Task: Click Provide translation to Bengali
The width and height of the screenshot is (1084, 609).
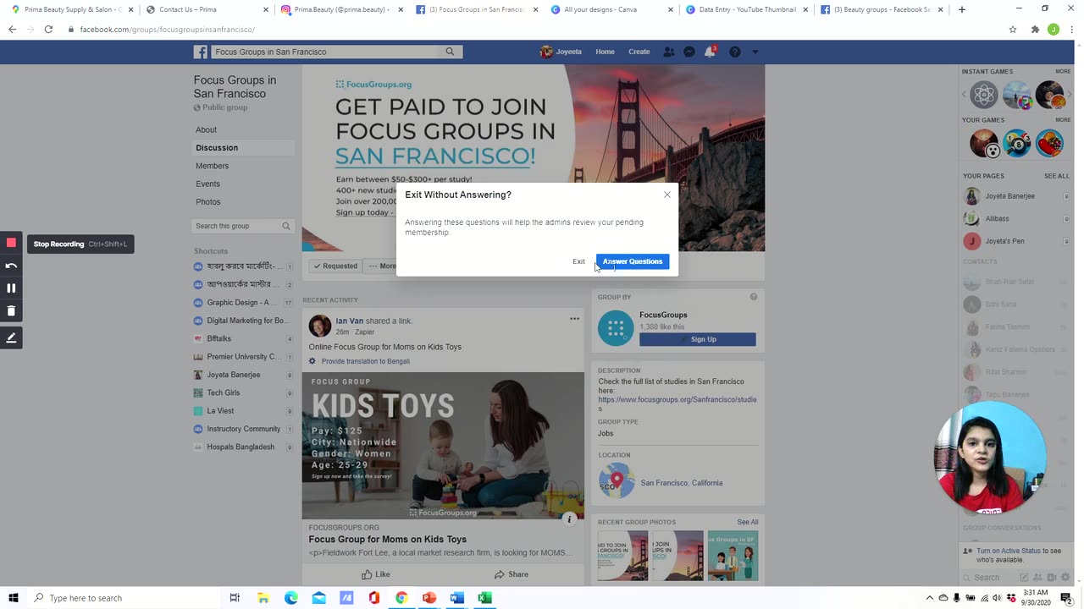Action: coord(365,361)
